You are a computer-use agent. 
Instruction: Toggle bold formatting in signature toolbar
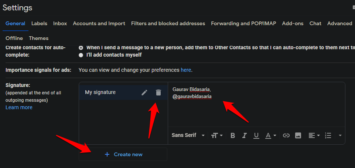(233, 135)
